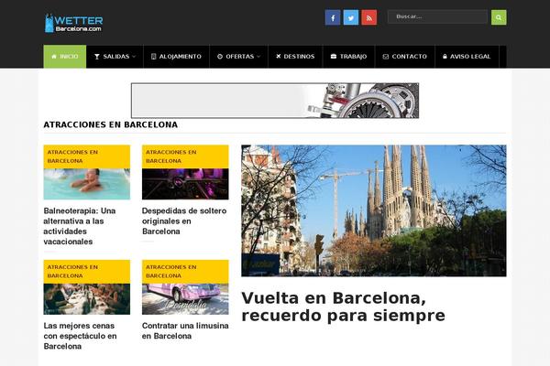Open Vuelta en Barcelona, recuerdo para siempre
This screenshot has width=550, height=366.
[x=343, y=307]
